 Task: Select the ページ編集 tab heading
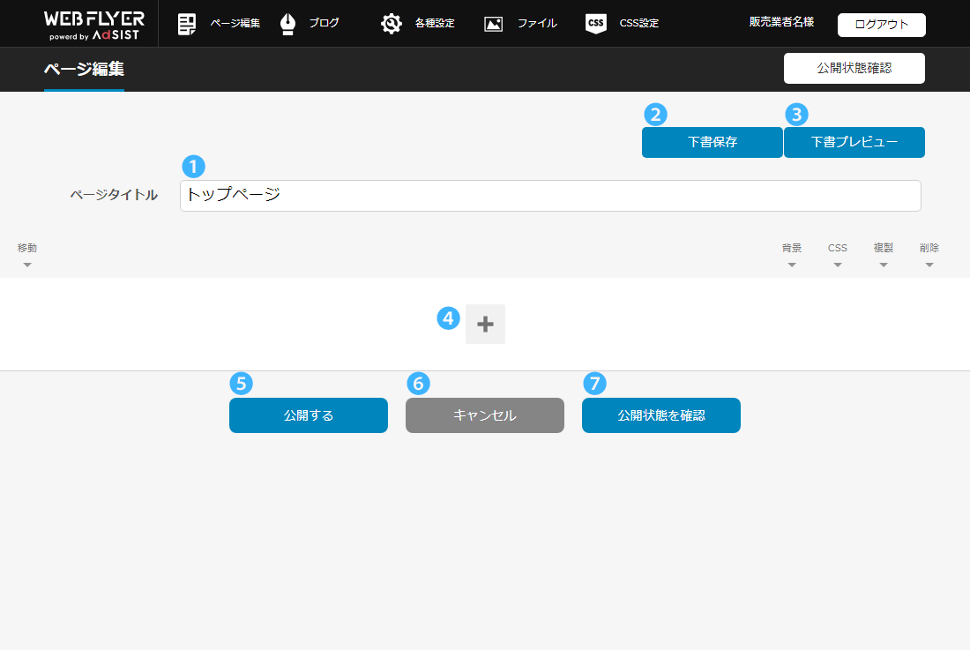click(84, 69)
